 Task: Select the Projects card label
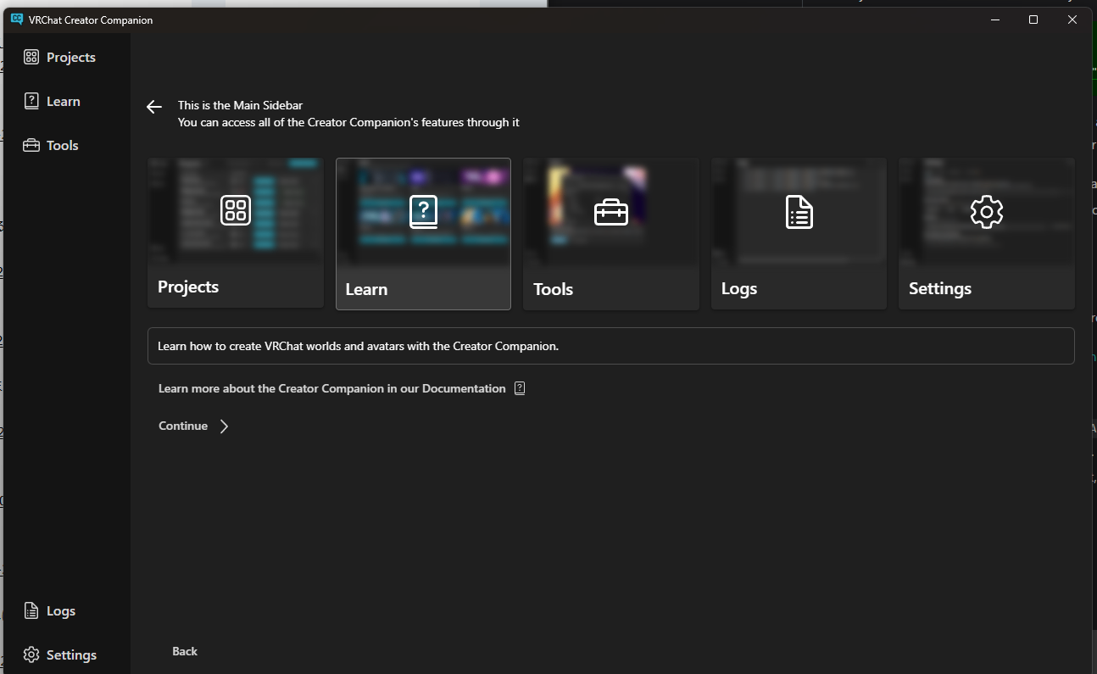188,287
